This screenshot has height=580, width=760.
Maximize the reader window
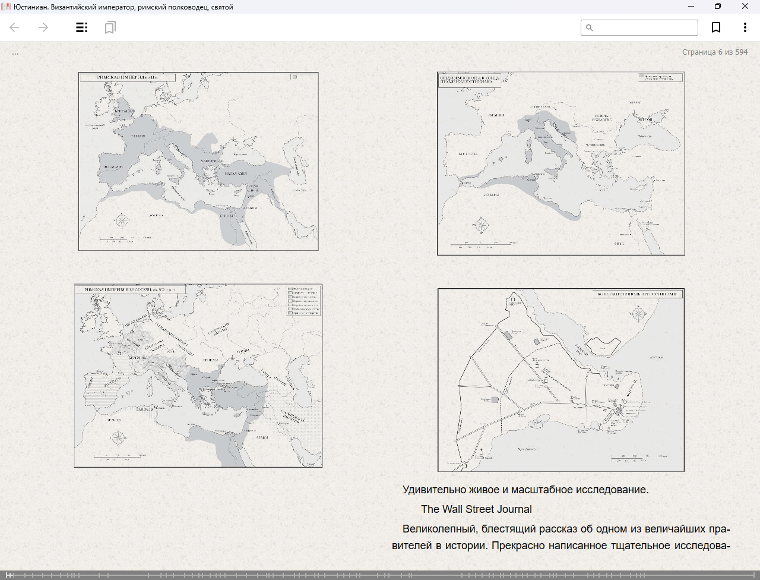pos(717,7)
